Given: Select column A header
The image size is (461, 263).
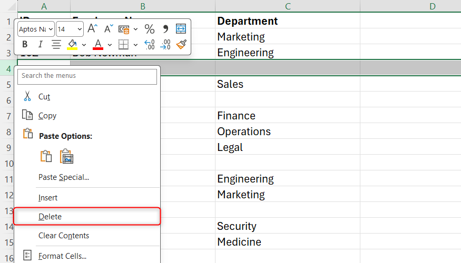Looking at the screenshot, I should click(44, 6).
